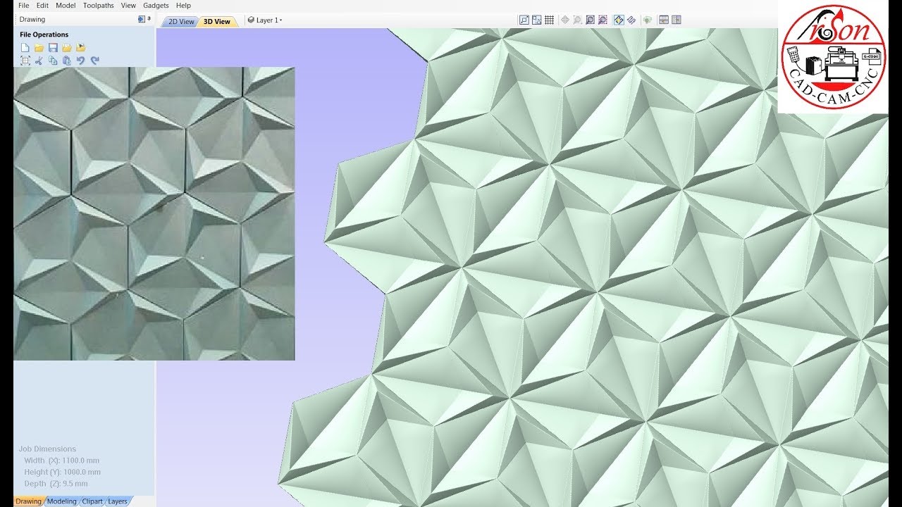Tile the view windows vertically
Screen dimensions: 902x507
(676, 20)
